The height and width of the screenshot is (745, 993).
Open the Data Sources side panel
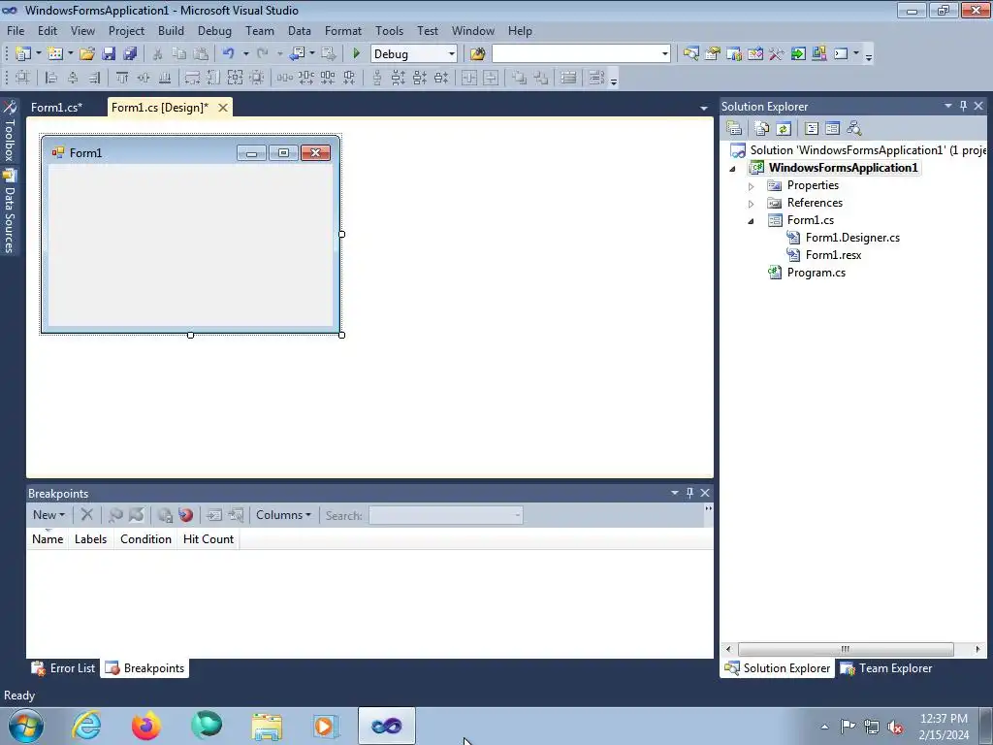point(10,211)
